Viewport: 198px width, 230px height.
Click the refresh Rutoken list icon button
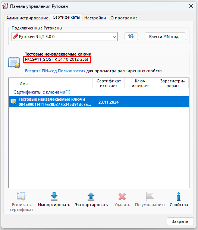[x=131, y=37]
